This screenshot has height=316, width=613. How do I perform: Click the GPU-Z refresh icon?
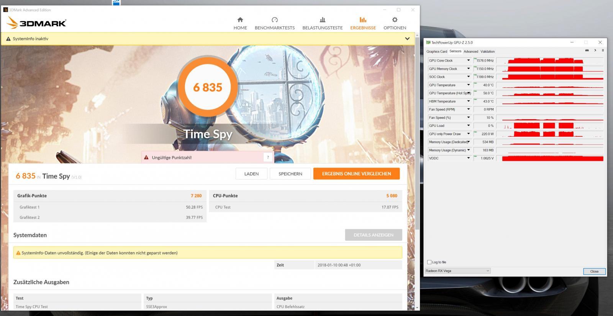(595, 50)
